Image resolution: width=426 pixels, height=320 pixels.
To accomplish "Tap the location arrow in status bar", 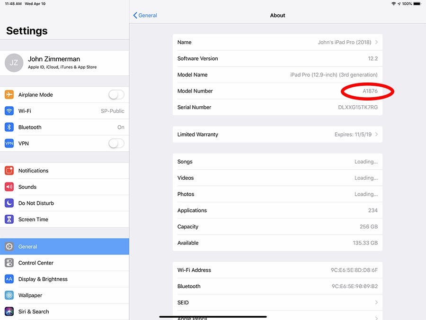I will (399, 4).
